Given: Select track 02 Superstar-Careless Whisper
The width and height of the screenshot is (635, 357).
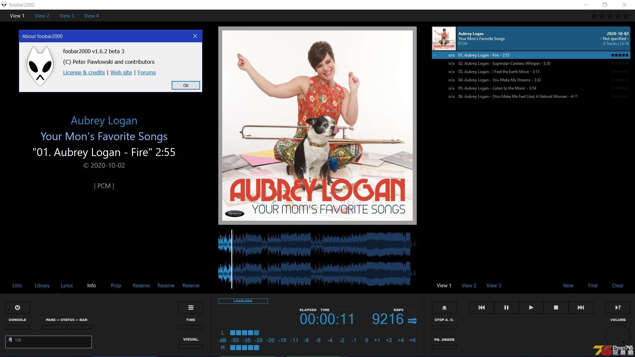Looking at the screenshot, I should [531, 63].
